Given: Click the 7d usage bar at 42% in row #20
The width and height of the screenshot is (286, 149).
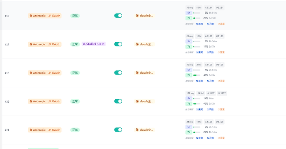Looking at the screenshot, I should [196, 104].
